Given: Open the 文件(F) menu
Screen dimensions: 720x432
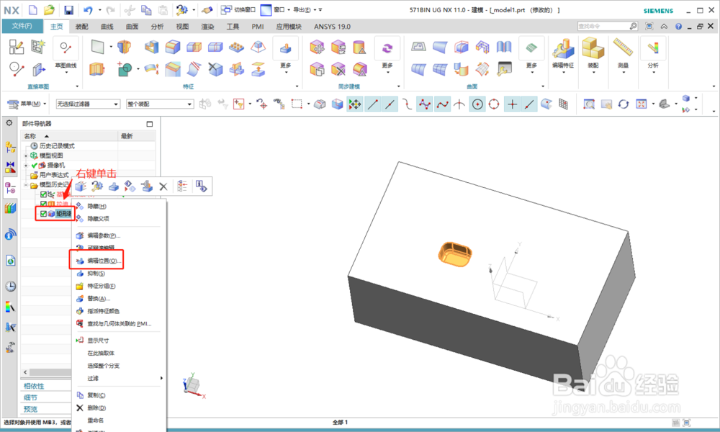Looking at the screenshot, I should [x=22, y=26].
